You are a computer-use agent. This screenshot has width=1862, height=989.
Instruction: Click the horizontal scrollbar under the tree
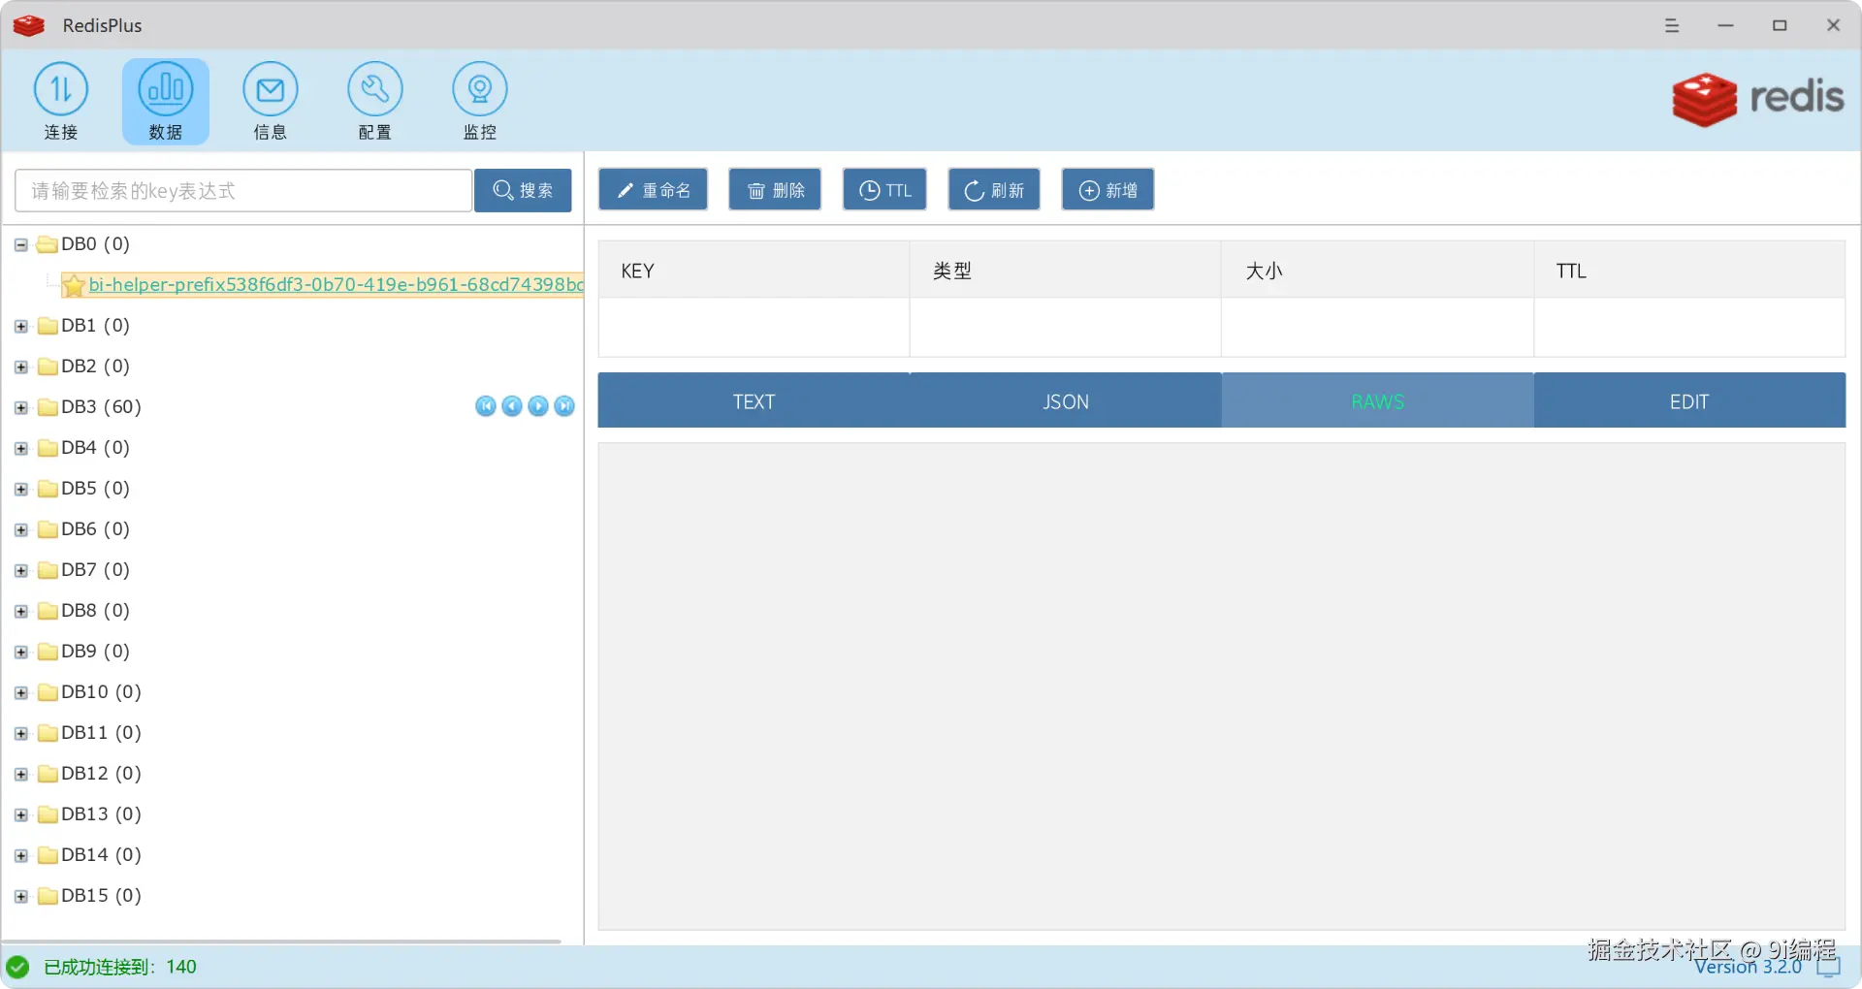pos(283,941)
